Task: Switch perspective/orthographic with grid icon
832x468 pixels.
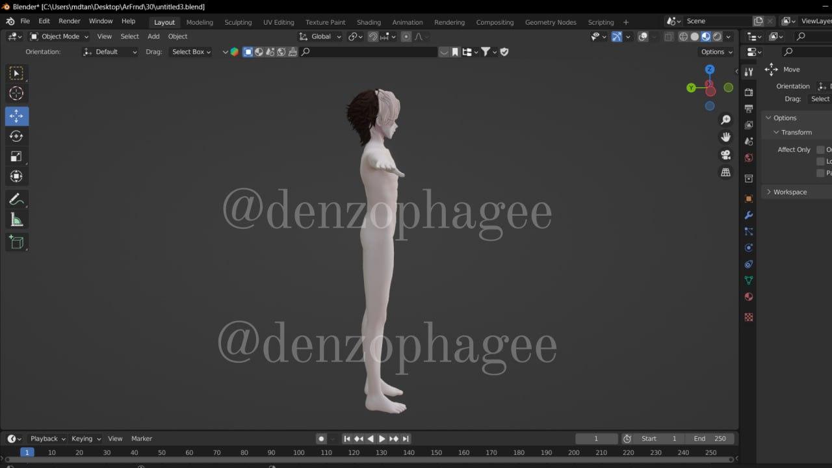Action: click(x=725, y=172)
